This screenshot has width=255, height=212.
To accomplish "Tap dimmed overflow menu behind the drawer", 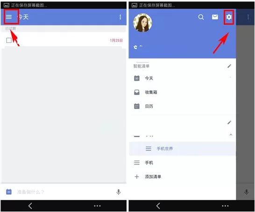I will [x=248, y=17].
